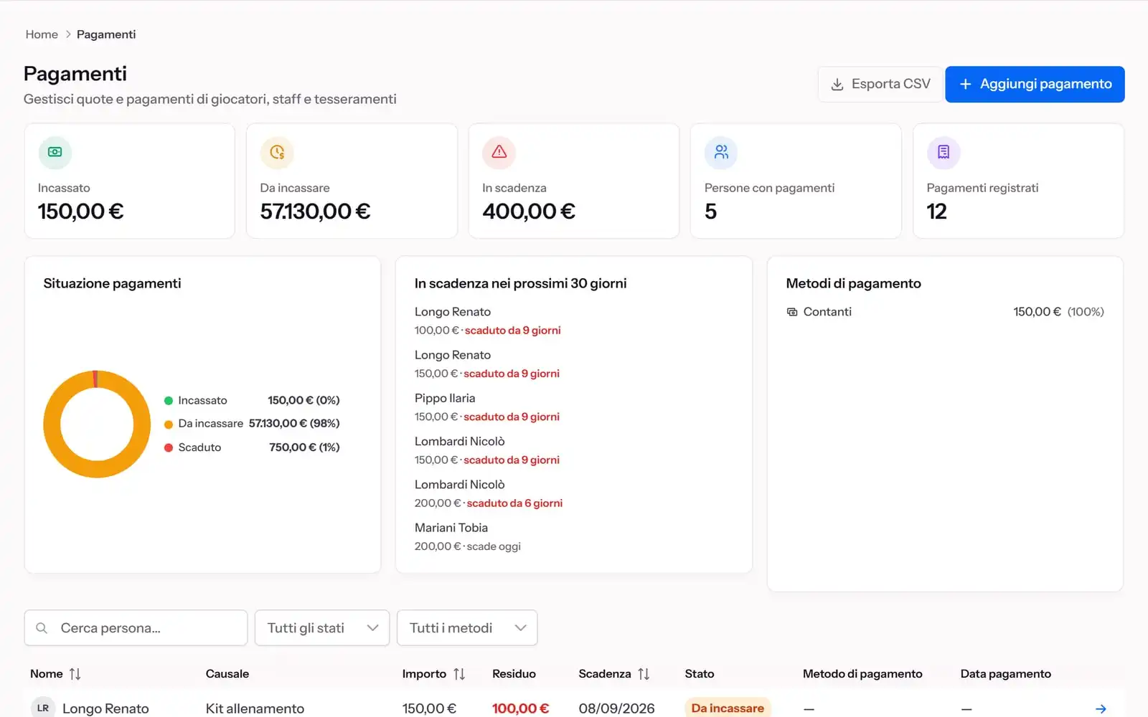Viewport: 1148px width, 717px height.
Task: Click the Contanti 150,00 € (100%) amount
Action: (x=1058, y=312)
